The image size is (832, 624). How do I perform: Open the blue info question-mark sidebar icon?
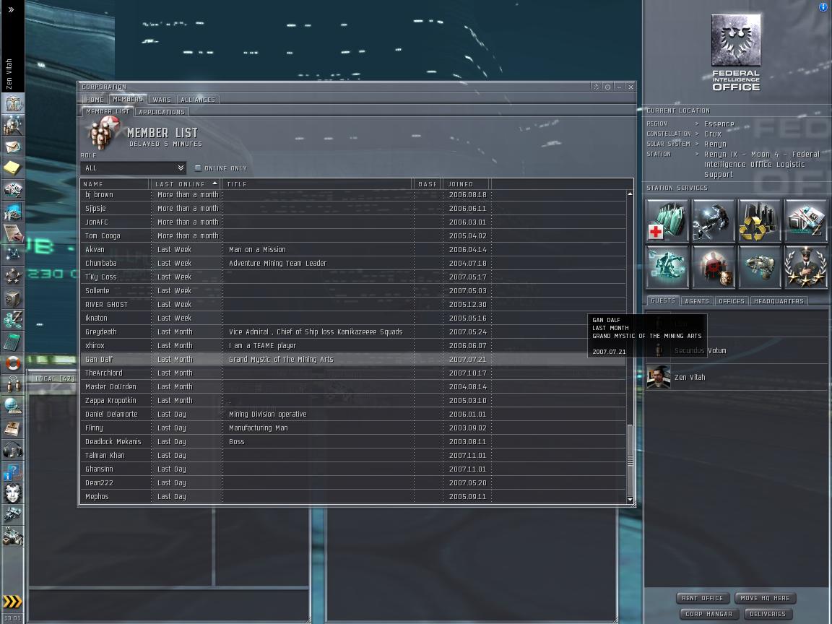pyautogui.click(x=13, y=472)
